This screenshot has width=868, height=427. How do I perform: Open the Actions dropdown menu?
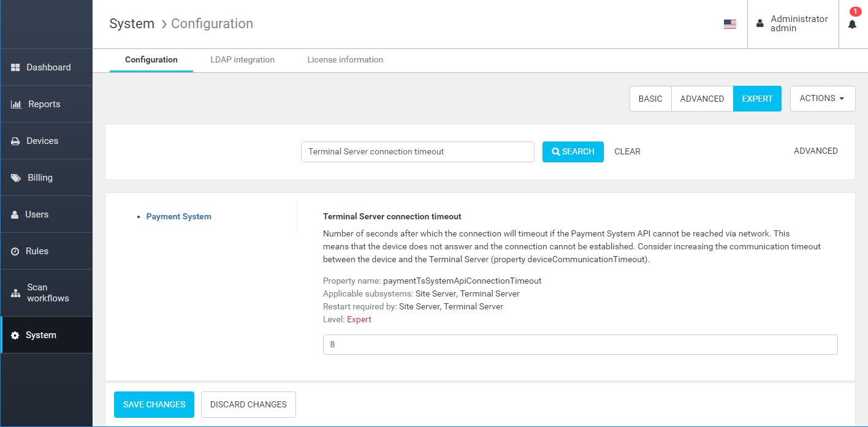(822, 99)
